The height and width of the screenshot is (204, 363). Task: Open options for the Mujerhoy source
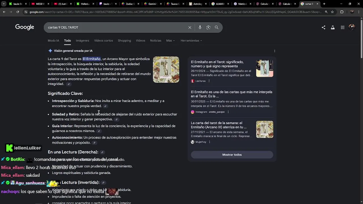point(210,142)
